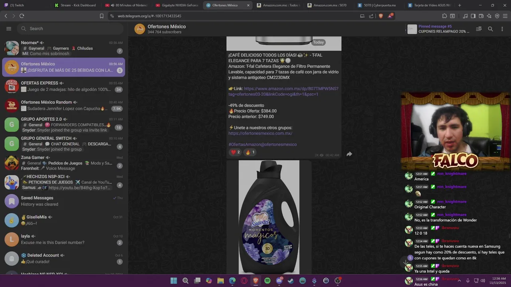This screenshot has height=287, width=511.
Task: Toggle the fire reaction with count 1
Action: click(250, 152)
